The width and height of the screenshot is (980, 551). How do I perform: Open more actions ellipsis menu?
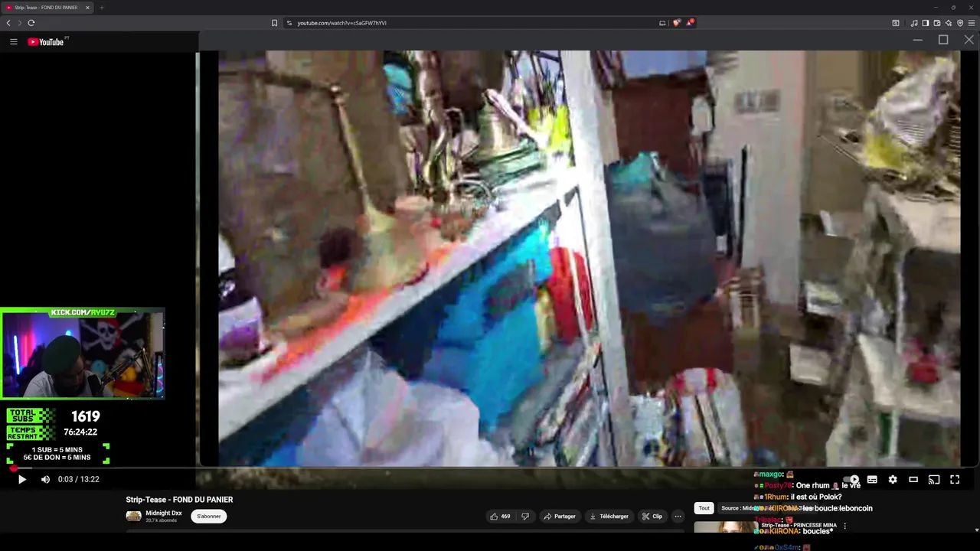(678, 517)
